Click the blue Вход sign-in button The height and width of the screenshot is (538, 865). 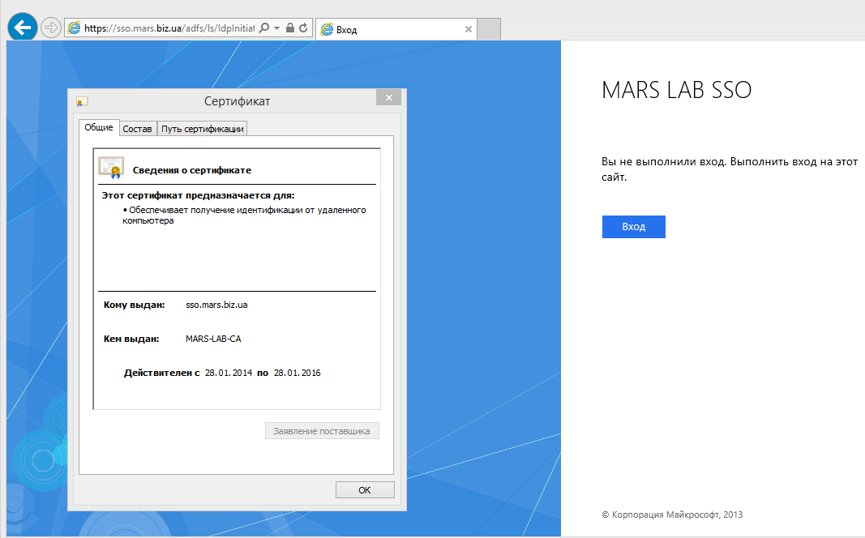coord(633,227)
